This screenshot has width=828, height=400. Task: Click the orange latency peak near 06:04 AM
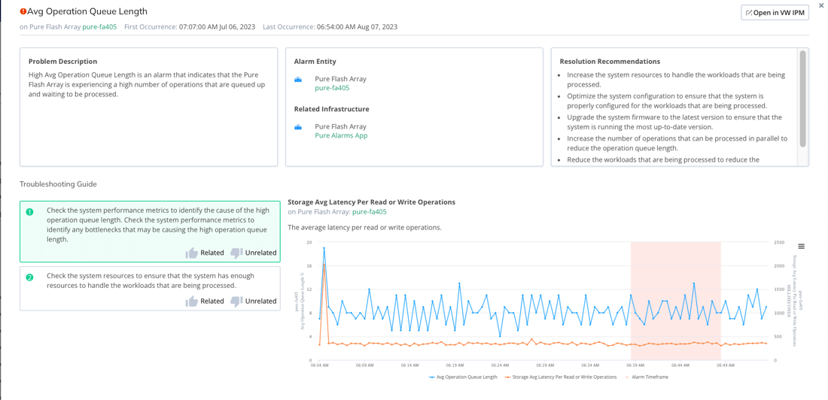tap(324, 264)
